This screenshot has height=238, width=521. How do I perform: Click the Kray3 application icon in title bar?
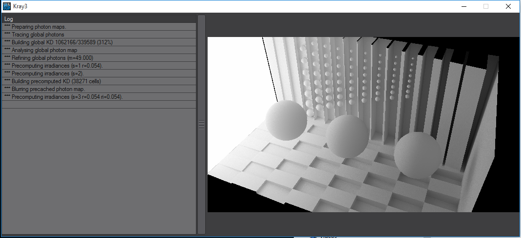tap(7, 6)
